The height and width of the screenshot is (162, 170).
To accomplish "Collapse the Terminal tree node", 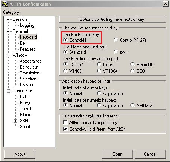I will pyautogui.click(x=8, y=31).
